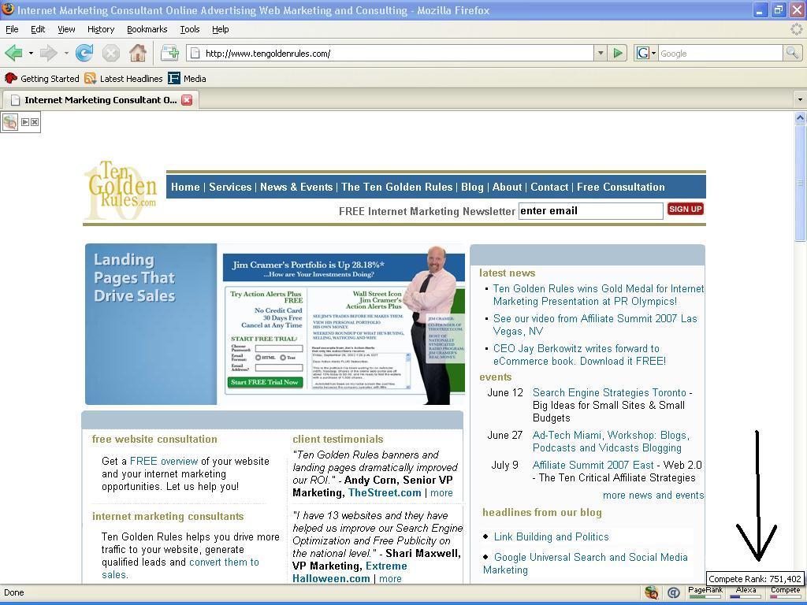807x605 pixels.
Task: Open Link Building and Politics blog headline
Action: click(x=551, y=536)
